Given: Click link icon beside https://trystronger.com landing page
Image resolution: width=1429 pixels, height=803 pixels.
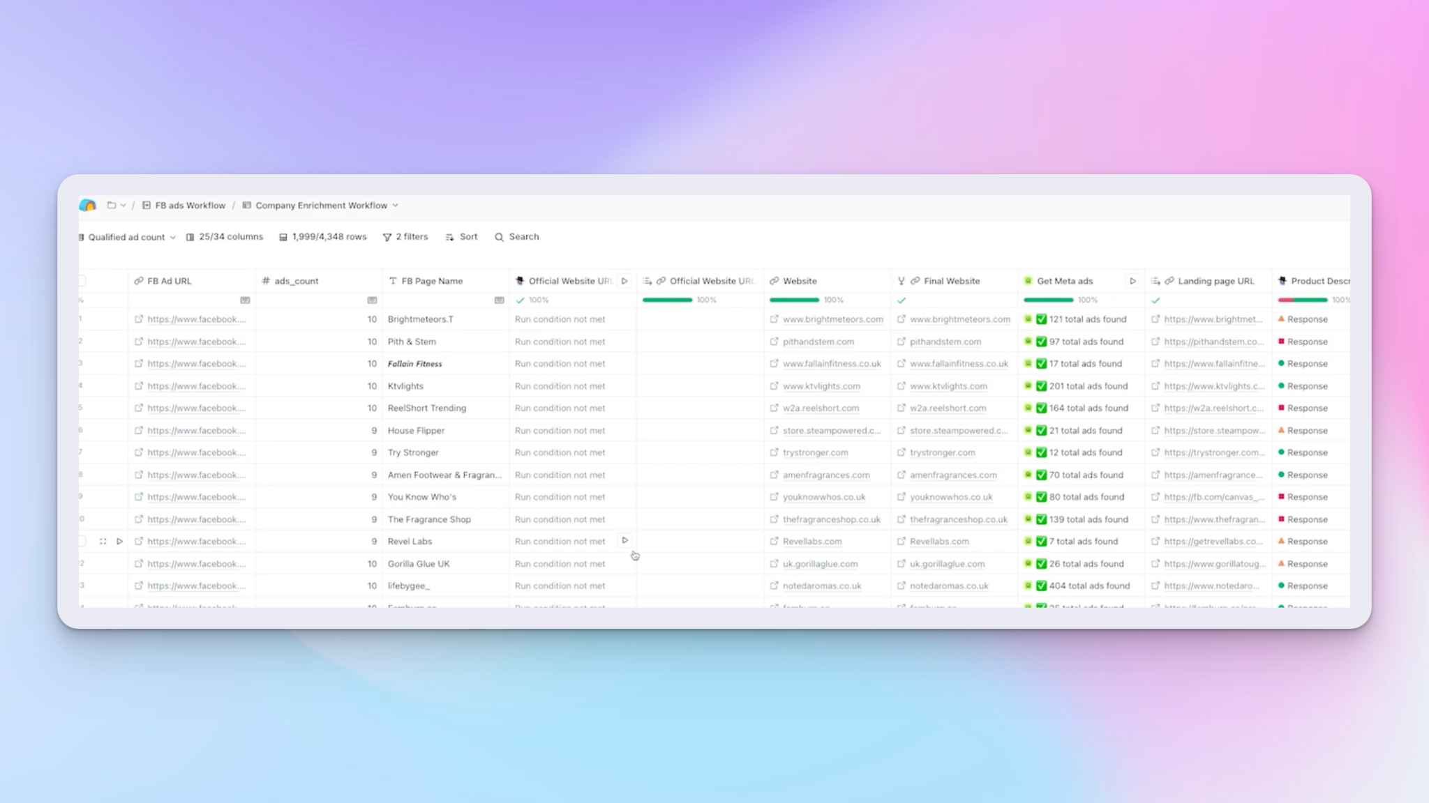Looking at the screenshot, I should pos(1155,452).
